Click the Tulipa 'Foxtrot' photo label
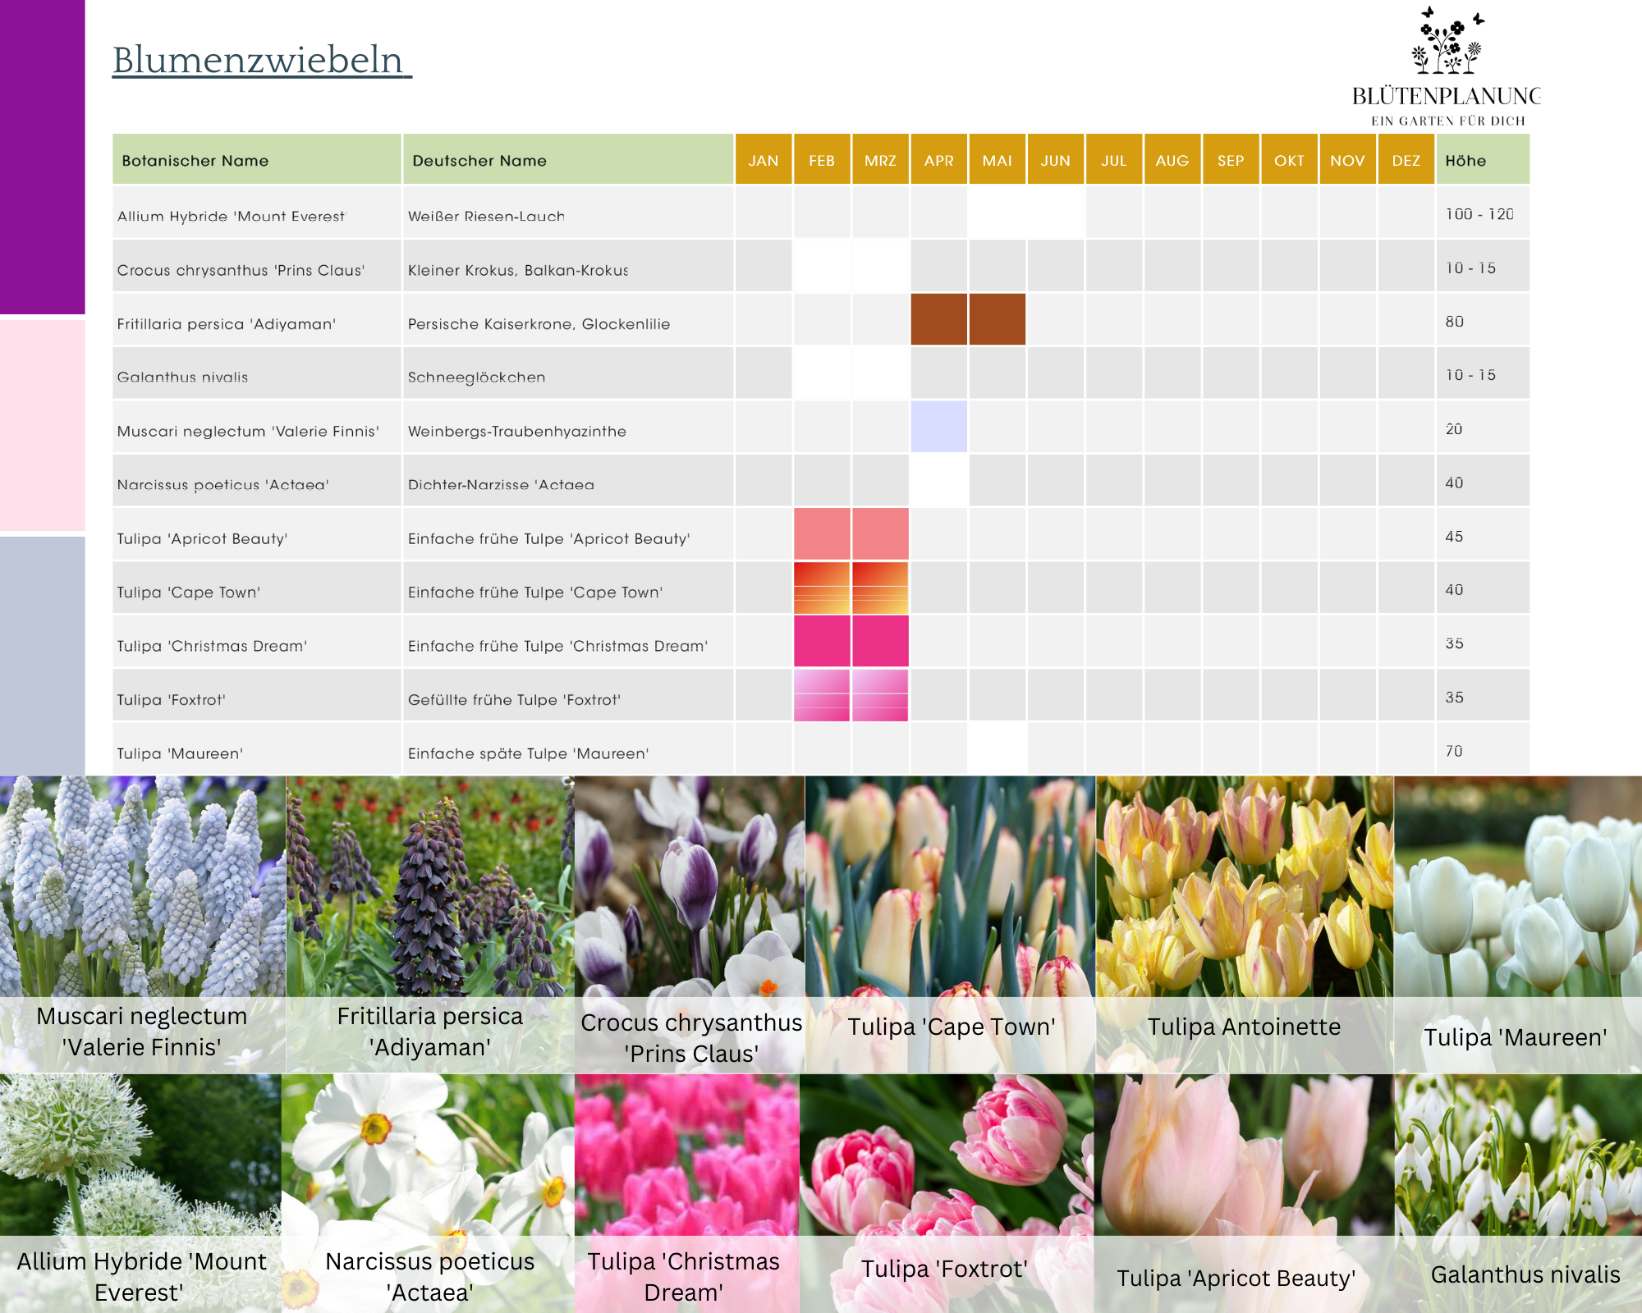This screenshot has width=1642, height=1313. click(x=944, y=1269)
